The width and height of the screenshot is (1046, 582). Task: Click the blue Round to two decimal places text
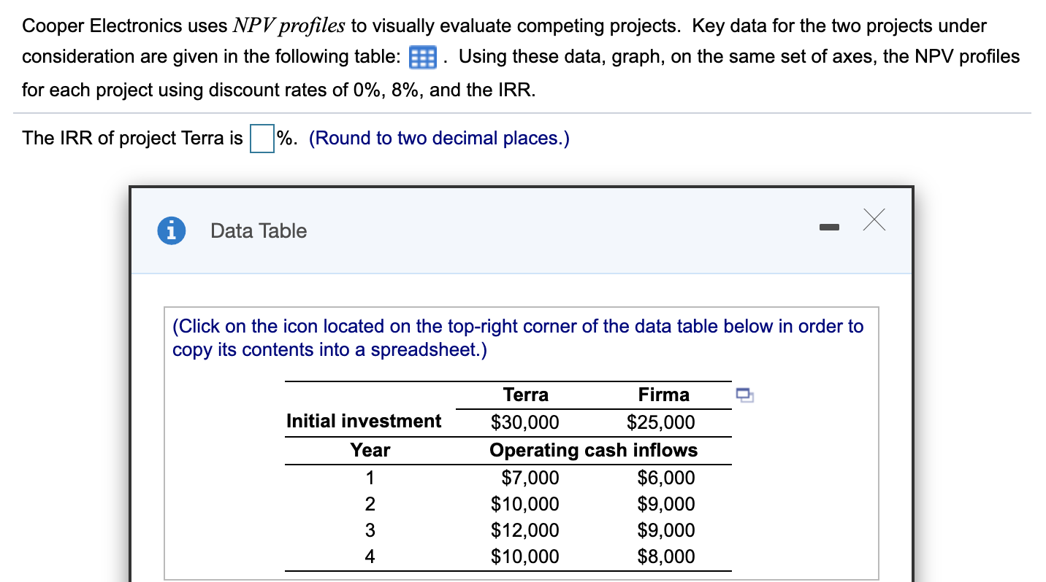coord(438,138)
